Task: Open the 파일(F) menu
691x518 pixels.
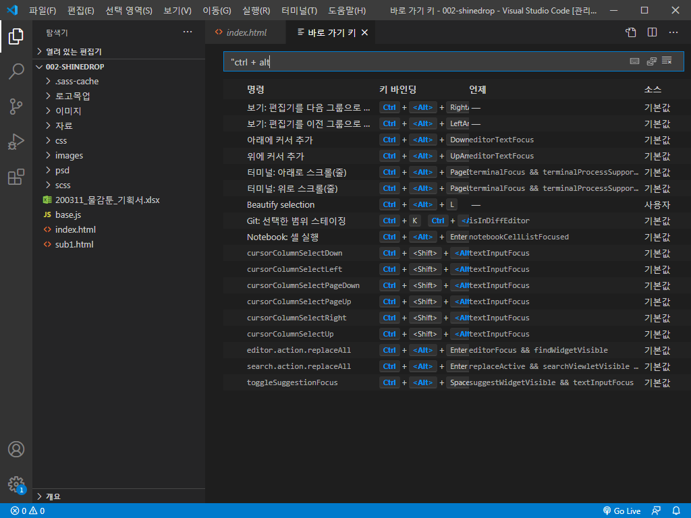Action: (x=43, y=10)
